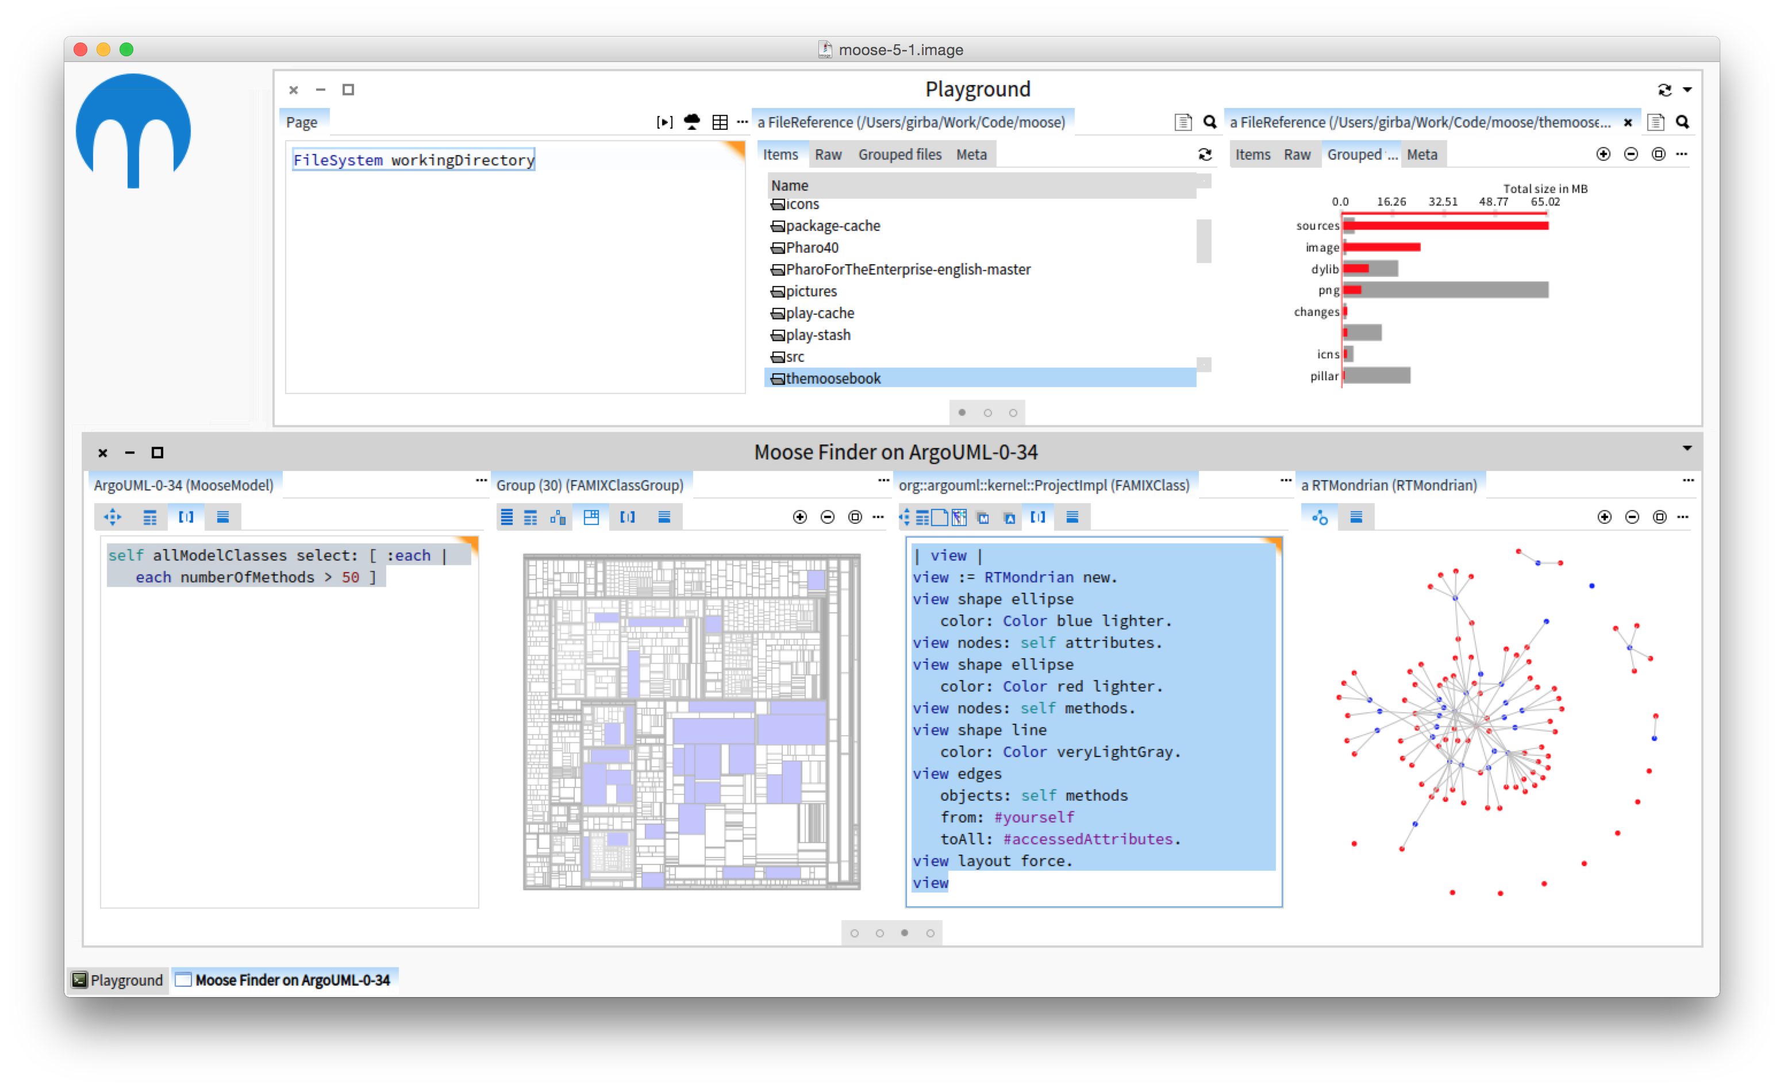
Task: Close the themoosebook FileReference pane
Action: [x=1627, y=123]
